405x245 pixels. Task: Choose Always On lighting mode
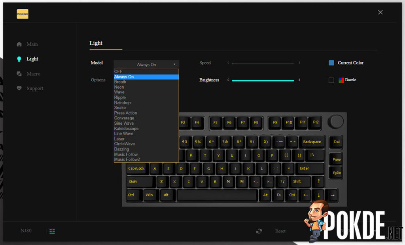tap(146, 77)
